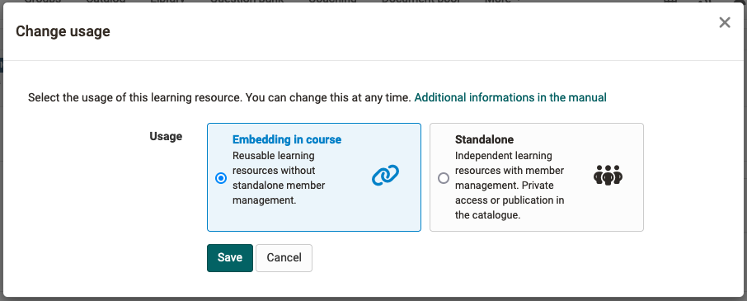Click the 'Select the usage of this learning resource' text
This screenshot has height=301, width=747.
[x=136, y=97]
